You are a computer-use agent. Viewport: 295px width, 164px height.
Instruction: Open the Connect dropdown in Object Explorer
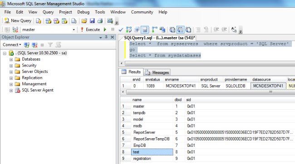click(12, 45)
